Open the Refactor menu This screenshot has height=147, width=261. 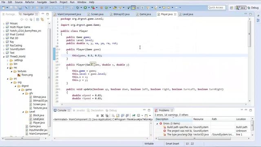(30, 2)
